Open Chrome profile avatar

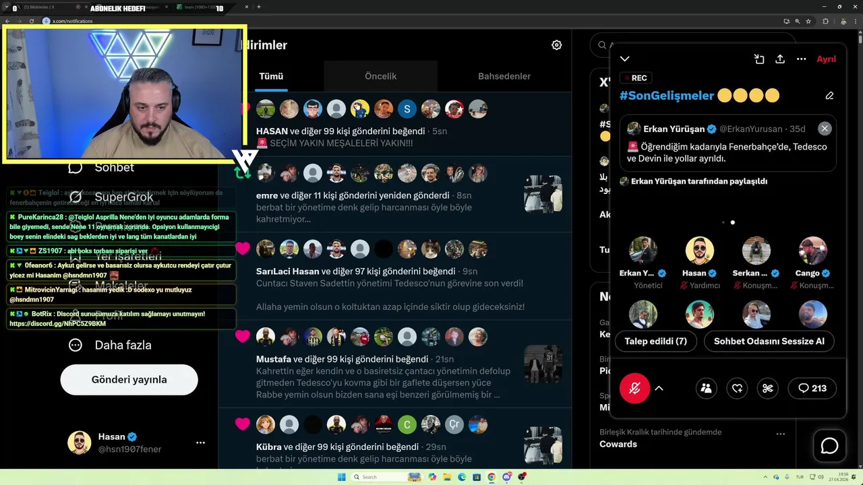[843, 21]
